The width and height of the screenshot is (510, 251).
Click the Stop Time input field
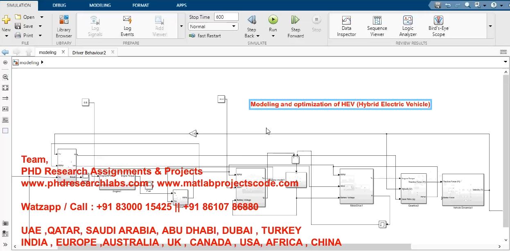(226, 17)
